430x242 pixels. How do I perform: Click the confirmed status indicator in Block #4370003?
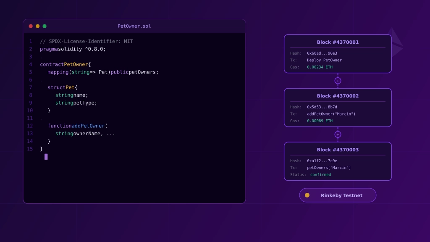pyautogui.click(x=320, y=174)
